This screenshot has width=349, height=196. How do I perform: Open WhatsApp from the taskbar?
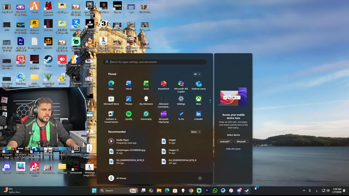tap(215, 191)
